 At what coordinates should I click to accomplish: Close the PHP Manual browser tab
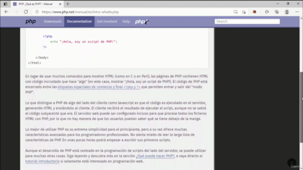pos(60,4)
